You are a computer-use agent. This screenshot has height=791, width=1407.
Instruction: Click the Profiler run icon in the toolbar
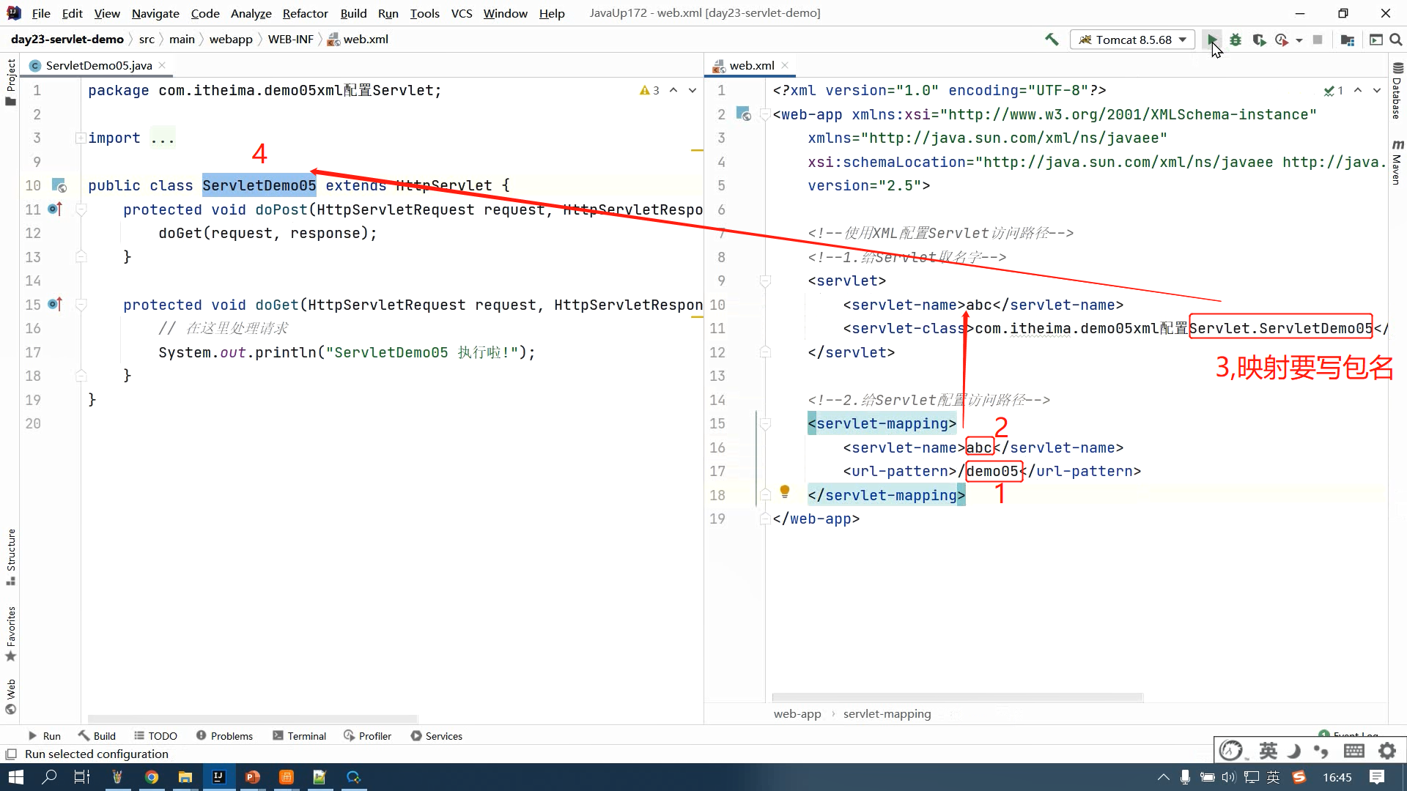[1281, 40]
